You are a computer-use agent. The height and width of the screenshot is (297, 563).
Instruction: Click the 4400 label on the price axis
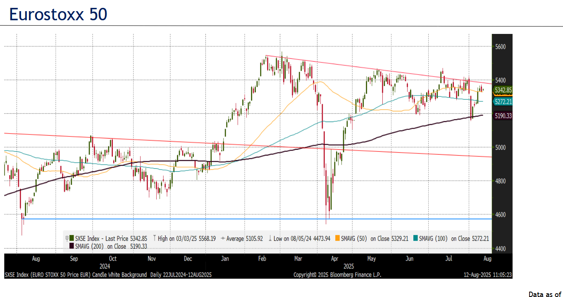click(501, 249)
